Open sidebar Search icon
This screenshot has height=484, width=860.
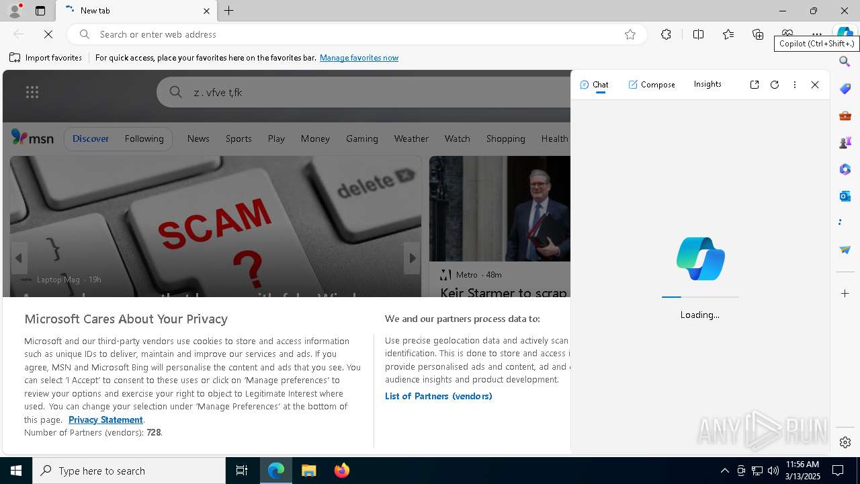click(845, 62)
